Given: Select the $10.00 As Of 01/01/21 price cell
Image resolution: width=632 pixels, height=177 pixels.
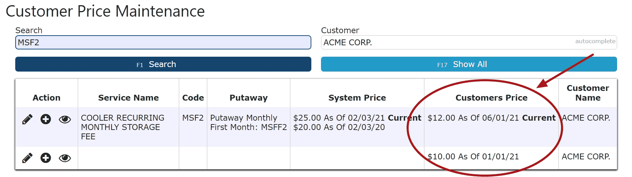Looking at the screenshot, I should pyautogui.click(x=473, y=157).
